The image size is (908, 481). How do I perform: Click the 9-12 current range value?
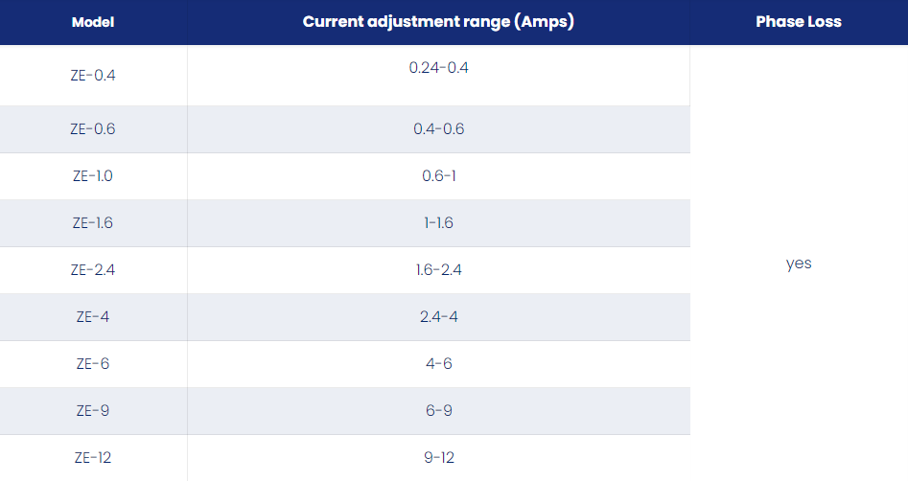point(438,457)
